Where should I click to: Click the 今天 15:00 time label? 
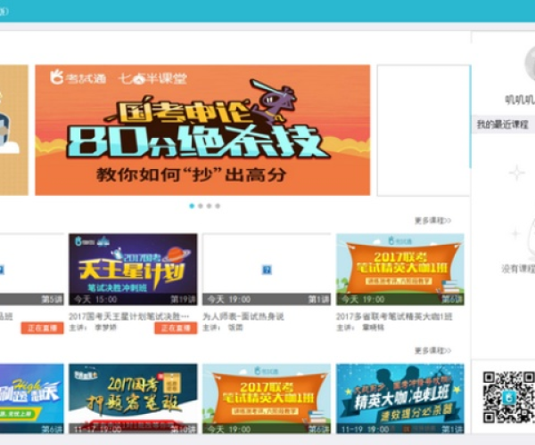(95, 299)
